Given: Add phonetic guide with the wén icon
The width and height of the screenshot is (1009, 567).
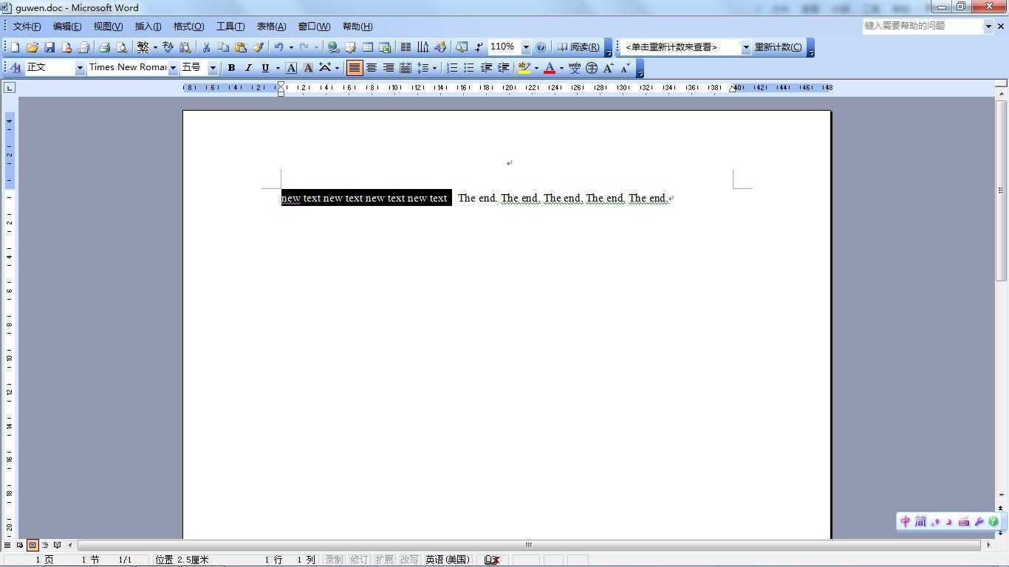Looking at the screenshot, I should (575, 68).
